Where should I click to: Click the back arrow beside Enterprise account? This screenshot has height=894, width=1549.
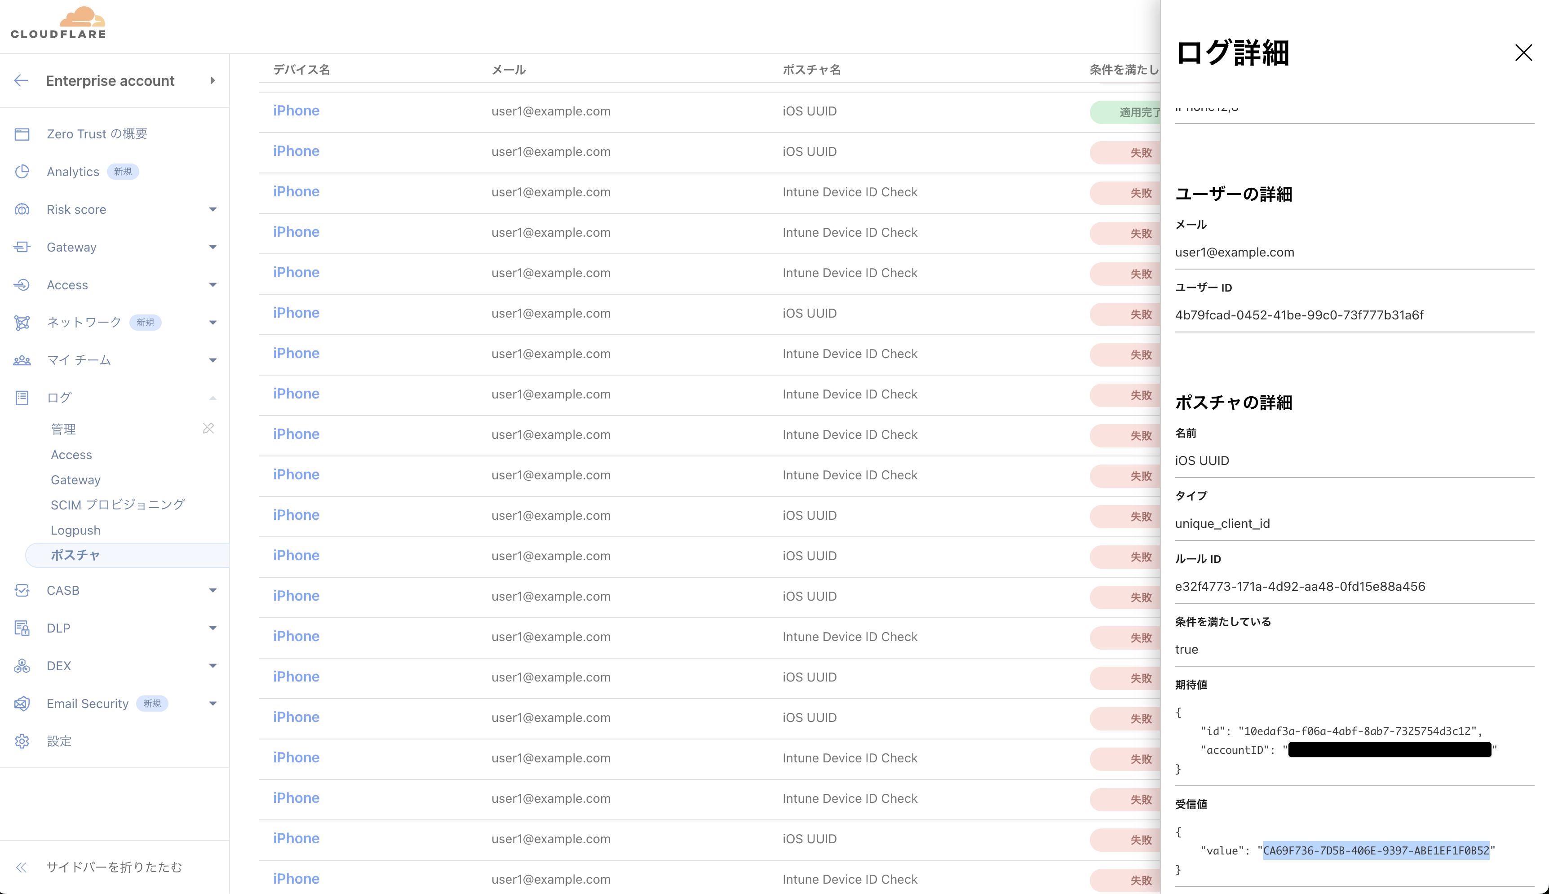click(21, 80)
